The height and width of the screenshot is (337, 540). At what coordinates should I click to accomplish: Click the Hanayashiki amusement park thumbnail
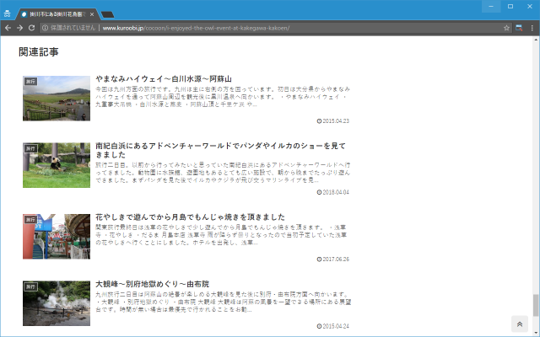click(x=57, y=237)
